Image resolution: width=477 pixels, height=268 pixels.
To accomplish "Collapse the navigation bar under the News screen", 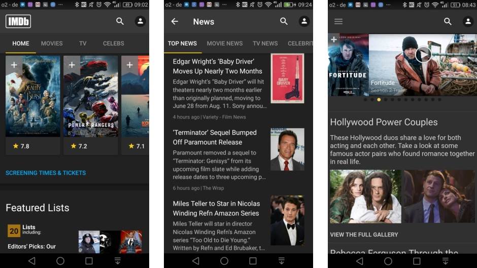I will click(282, 261).
